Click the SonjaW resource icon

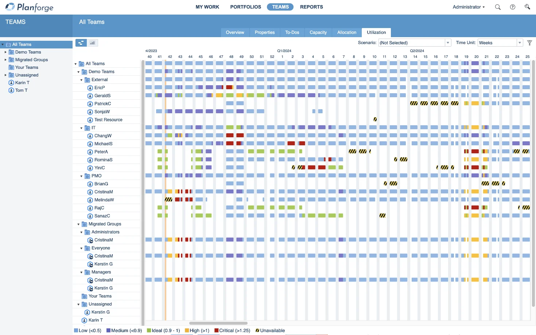(x=90, y=112)
